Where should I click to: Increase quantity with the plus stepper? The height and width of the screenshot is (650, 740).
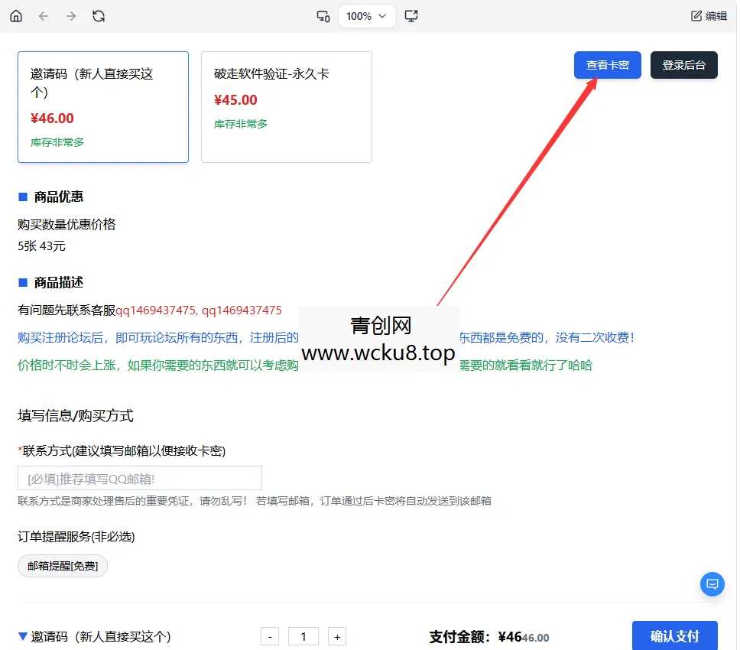pos(337,635)
